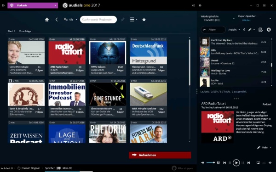Screen dimensions: 276x172
Task: Click the red Aufnehmen button
Action: pos(160,155)
